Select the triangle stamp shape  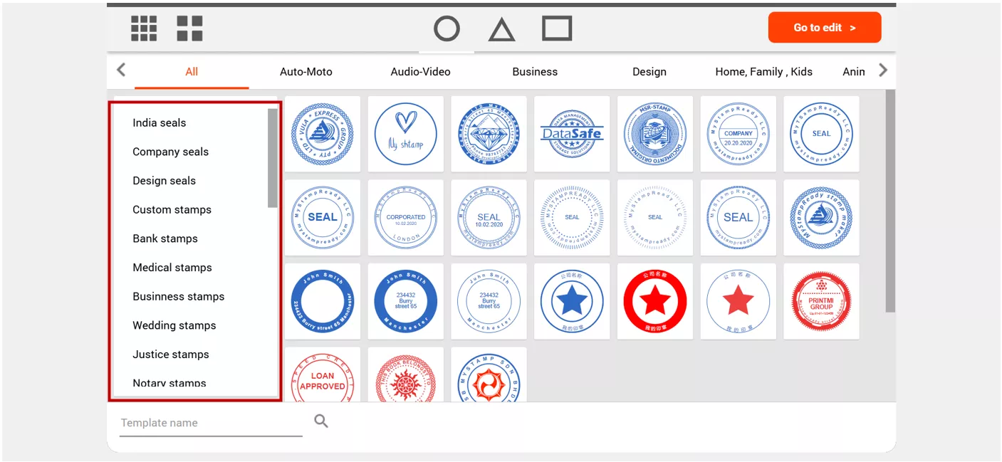502,28
